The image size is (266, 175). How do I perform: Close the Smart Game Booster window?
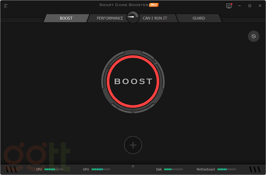[x=260, y=6]
